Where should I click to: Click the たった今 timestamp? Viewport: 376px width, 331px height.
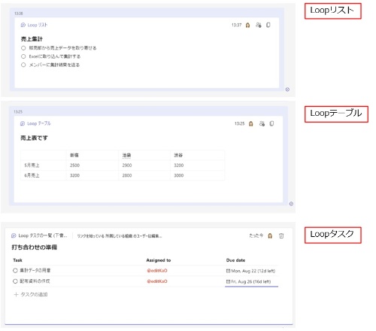coord(256,235)
